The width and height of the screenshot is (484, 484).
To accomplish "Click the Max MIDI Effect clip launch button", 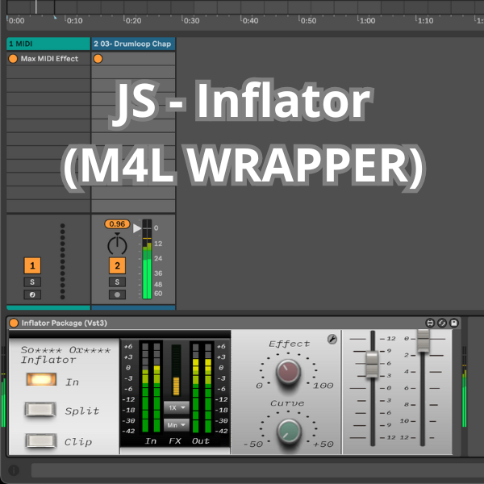I will pos(13,59).
